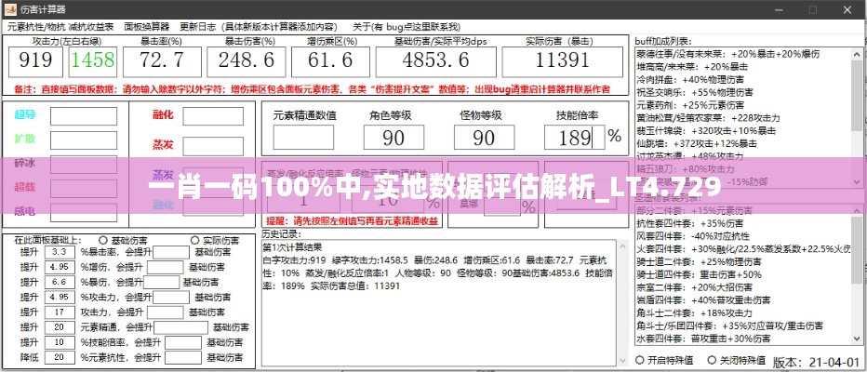Viewport: 867px width, 372px height.
Task: Click the crit damage 248.6 field
Action: click(x=248, y=61)
